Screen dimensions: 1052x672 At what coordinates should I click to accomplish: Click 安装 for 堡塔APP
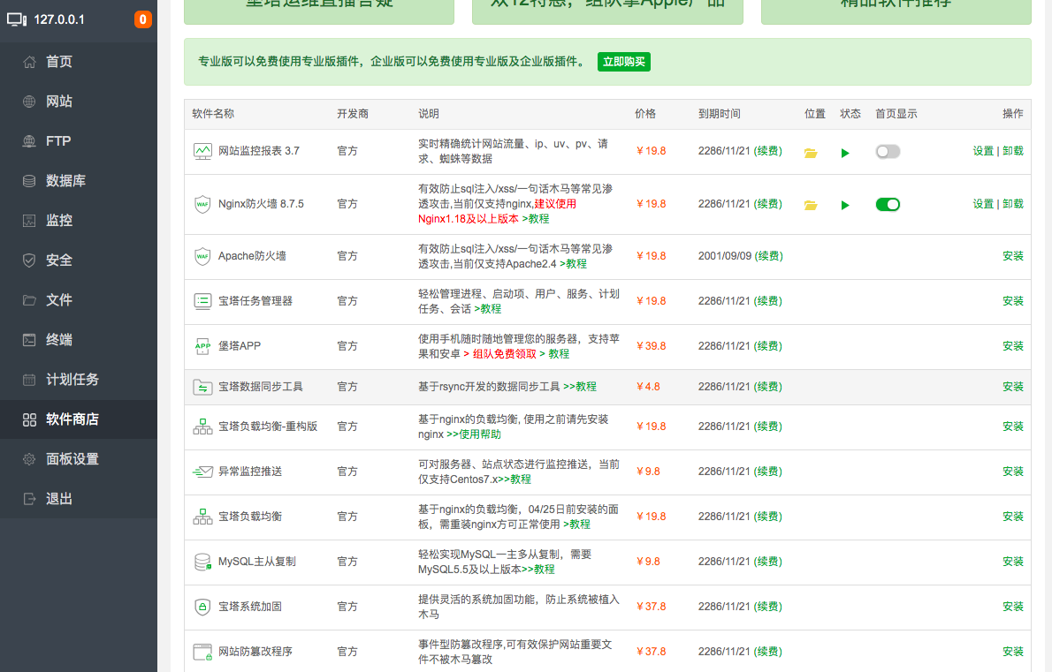(1013, 346)
